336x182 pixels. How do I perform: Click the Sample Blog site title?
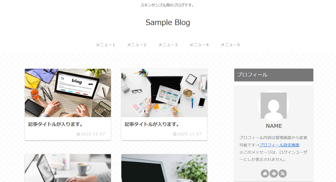pos(168,23)
